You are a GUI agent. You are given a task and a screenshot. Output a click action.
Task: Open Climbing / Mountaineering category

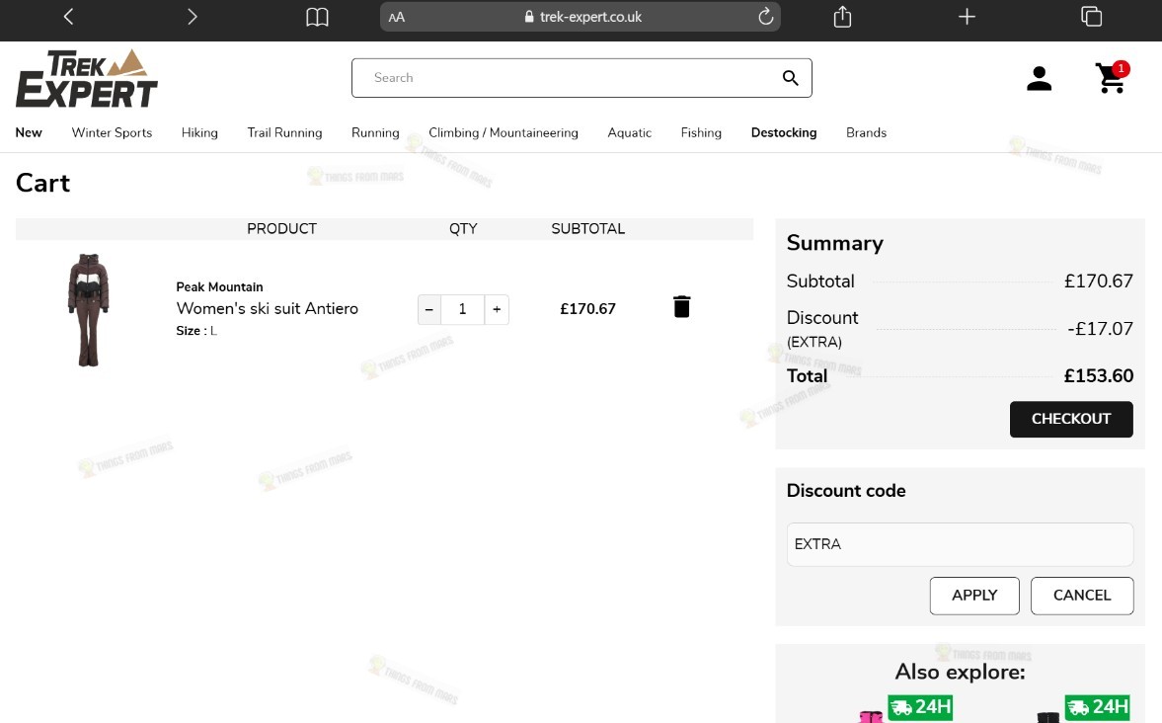click(x=504, y=132)
